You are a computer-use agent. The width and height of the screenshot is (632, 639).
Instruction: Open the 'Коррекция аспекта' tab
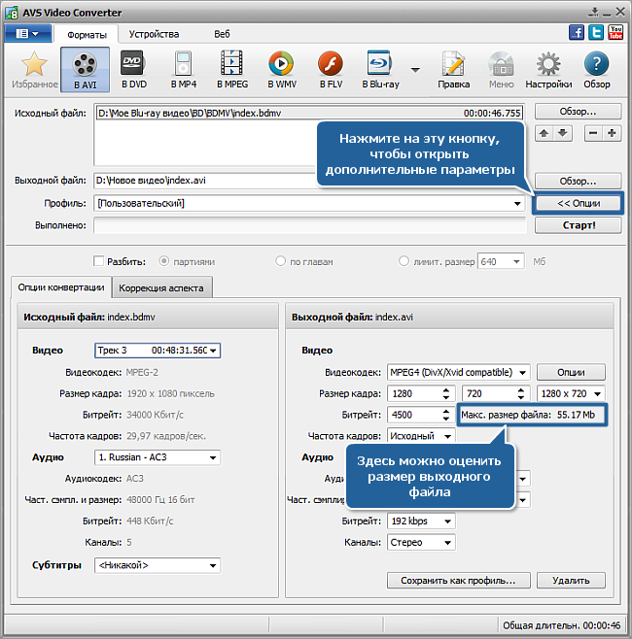(x=161, y=288)
